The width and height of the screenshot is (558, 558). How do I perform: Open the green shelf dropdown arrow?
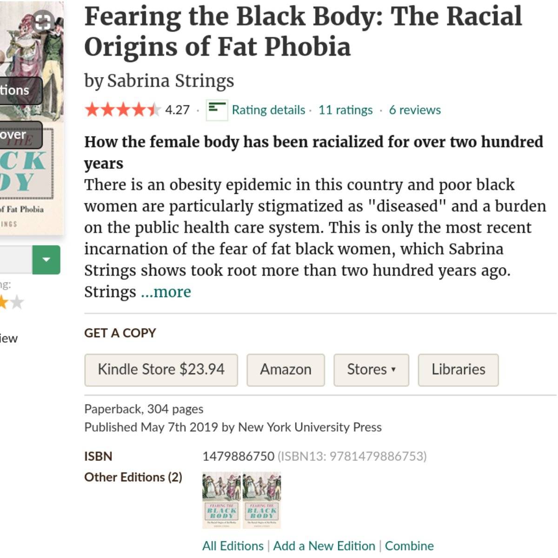[x=46, y=259]
